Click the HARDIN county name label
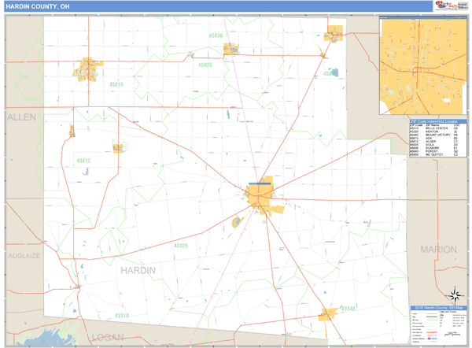This screenshot has height=348, width=472. tap(138, 270)
